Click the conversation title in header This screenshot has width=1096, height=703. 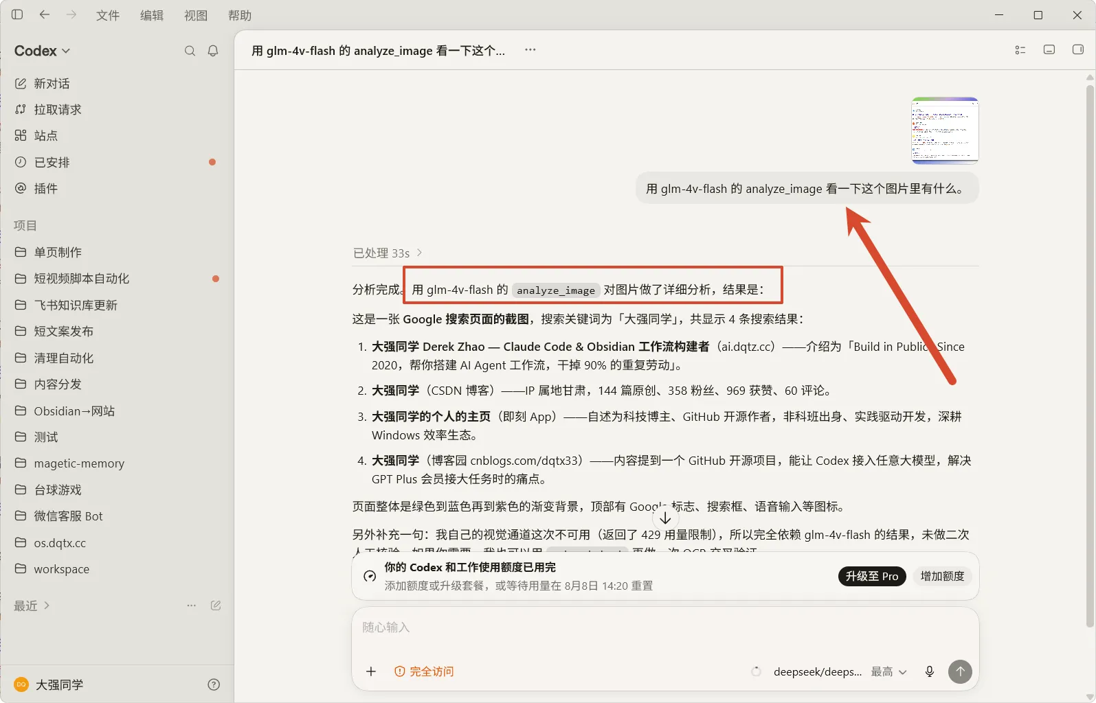pos(378,50)
